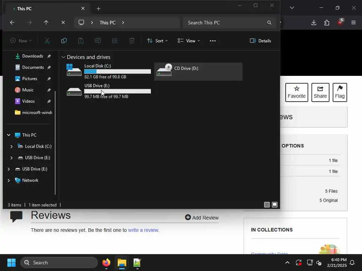Click the monitor icon in address bar

tap(81, 23)
